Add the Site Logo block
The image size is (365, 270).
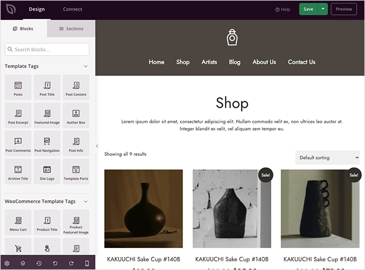[x=47, y=171]
